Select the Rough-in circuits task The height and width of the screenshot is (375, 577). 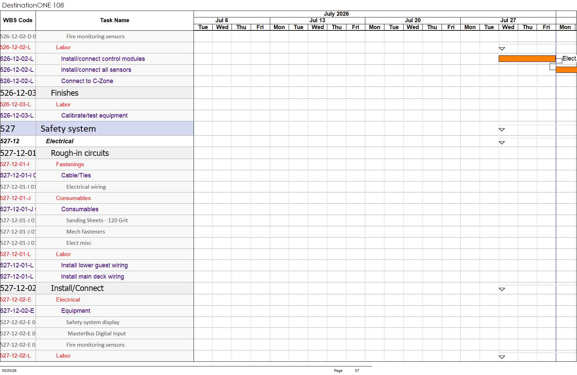pyautogui.click(x=80, y=153)
